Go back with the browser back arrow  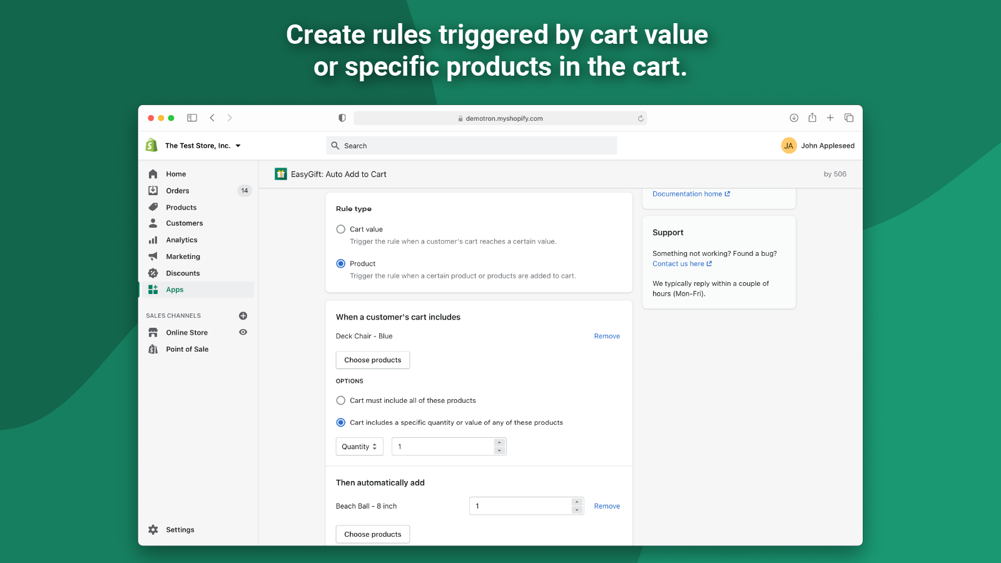click(x=212, y=118)
